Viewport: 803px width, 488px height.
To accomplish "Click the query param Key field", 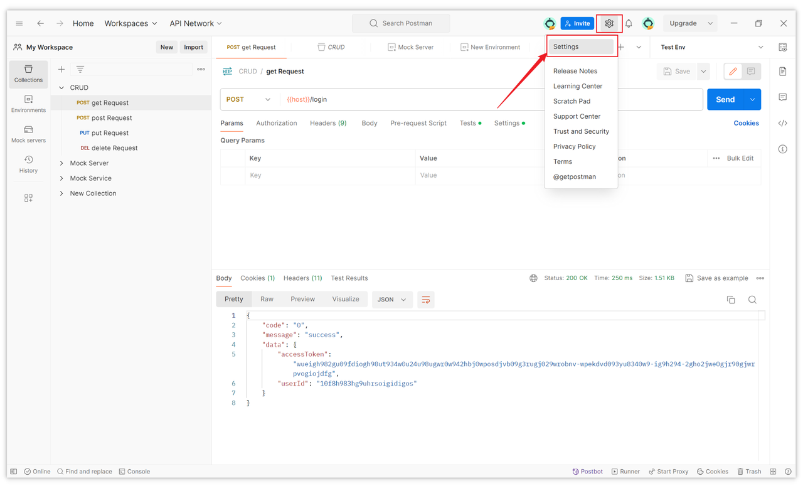I will [x=330, y=175].
